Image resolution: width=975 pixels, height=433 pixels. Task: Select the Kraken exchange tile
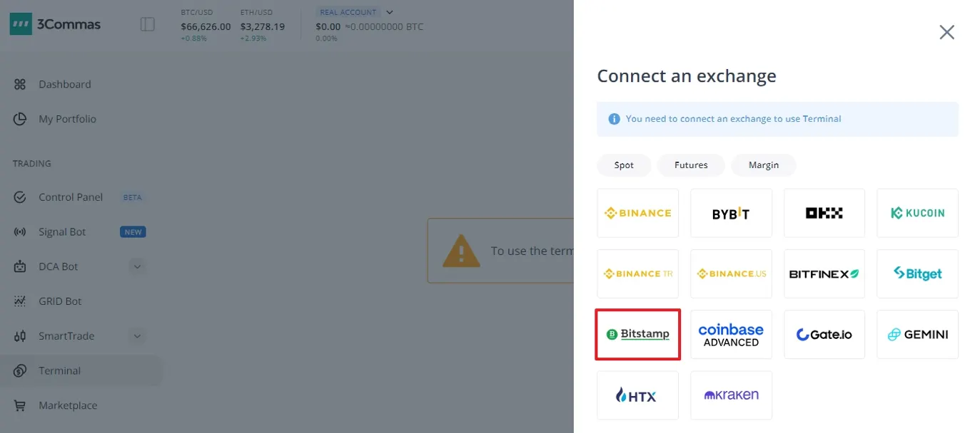732,395
